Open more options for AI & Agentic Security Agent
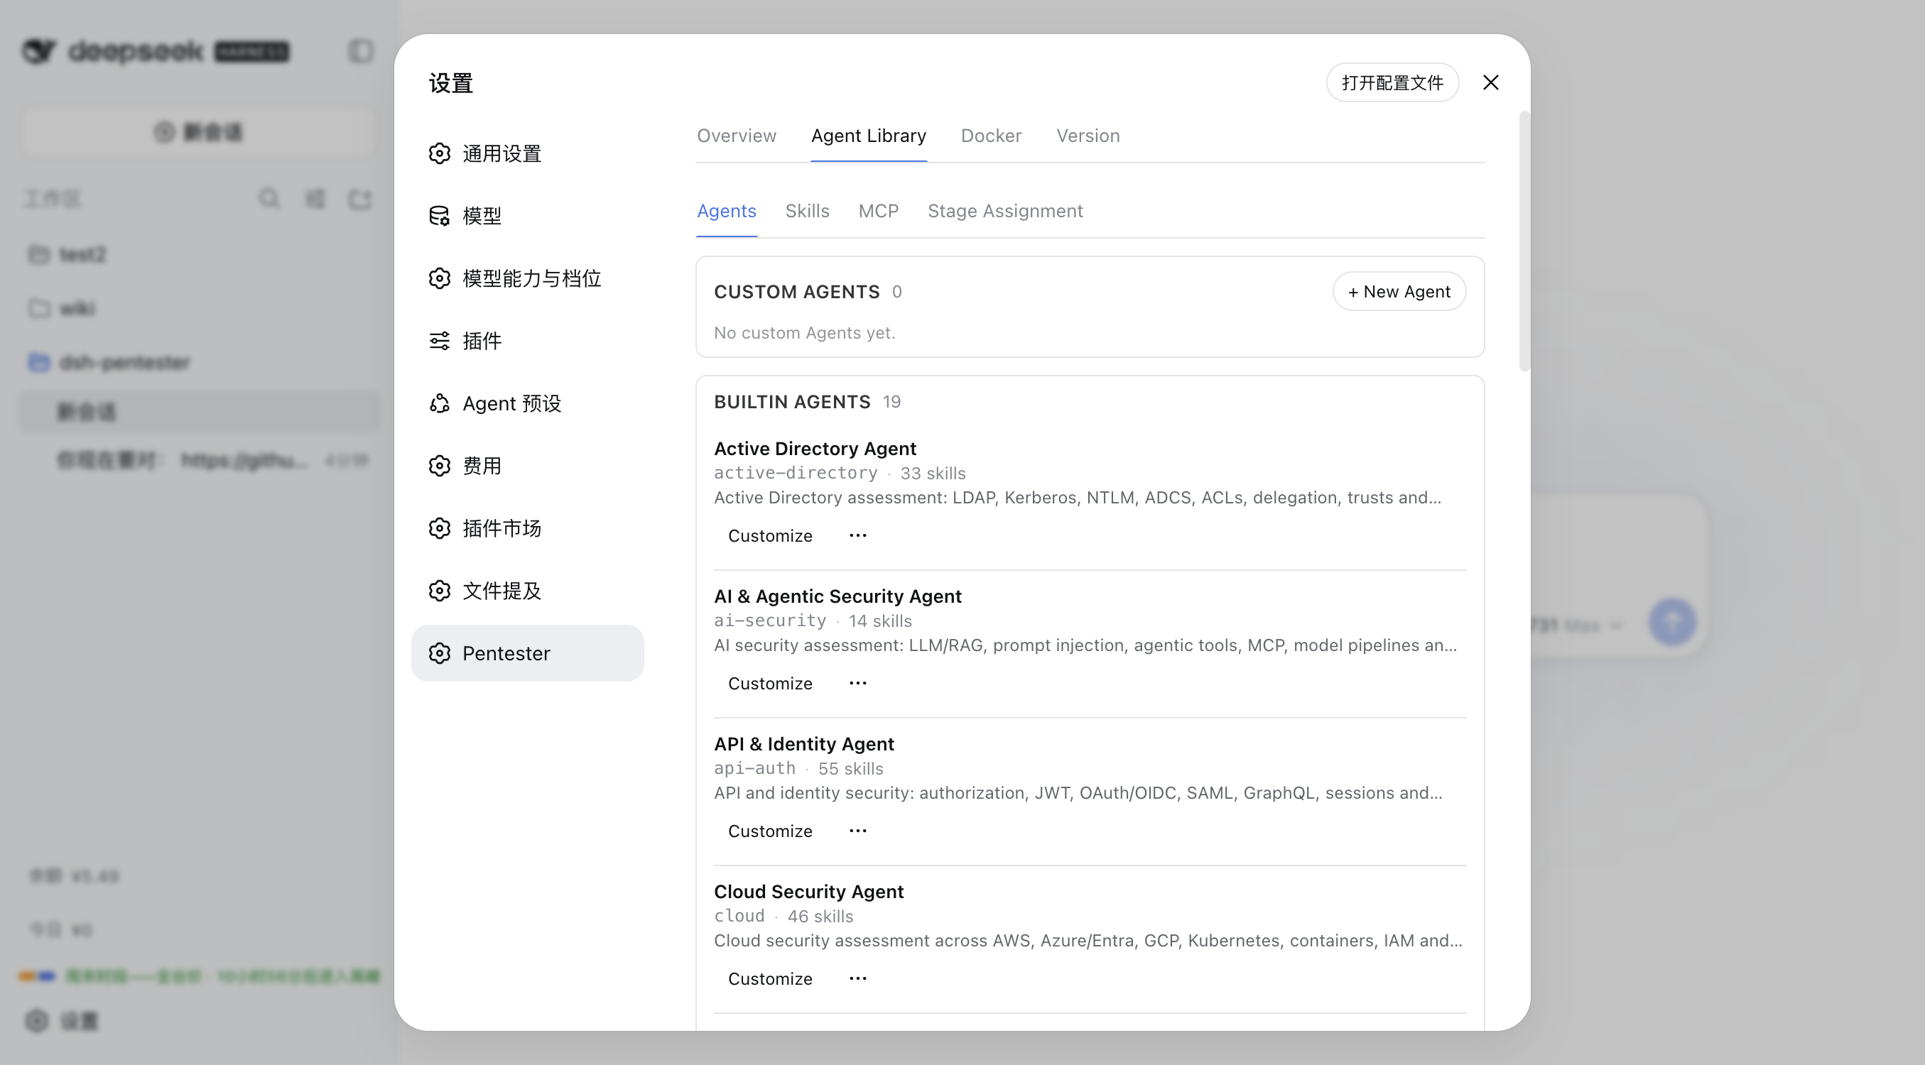1925x1065 pixels. (x=858, y=683)
